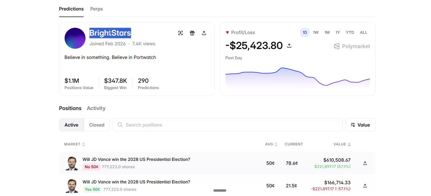Click the $166,714.33 position value
The height and width of the screenshot is (196, 431).
click(x=337, y=183)
